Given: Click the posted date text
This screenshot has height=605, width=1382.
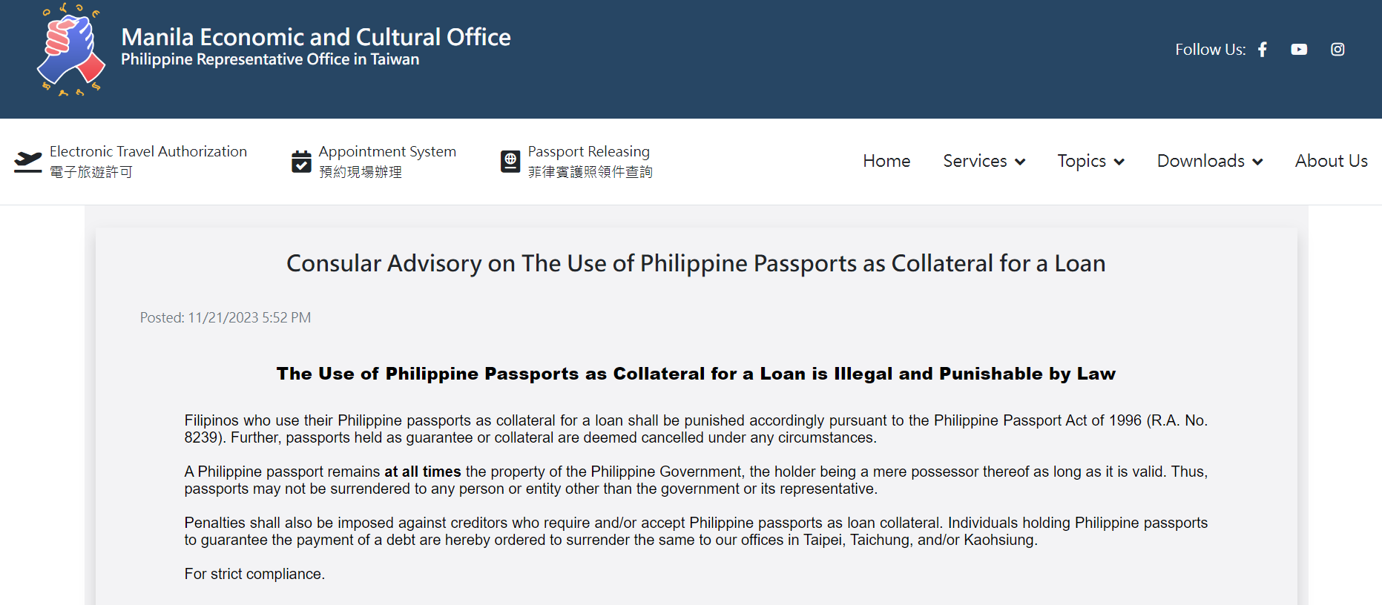Looking at the screenshot, I should coord(226,317).
